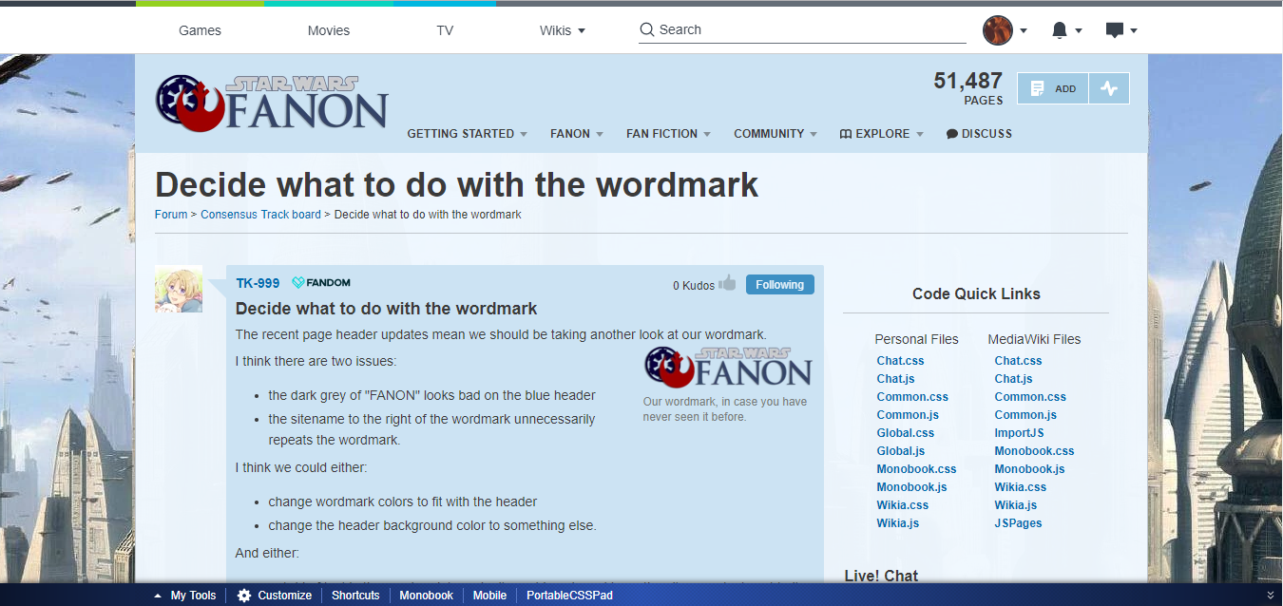Open Chat.js under Personal Files
Screen dimensions: 1283x606
[x=895, y=379]
